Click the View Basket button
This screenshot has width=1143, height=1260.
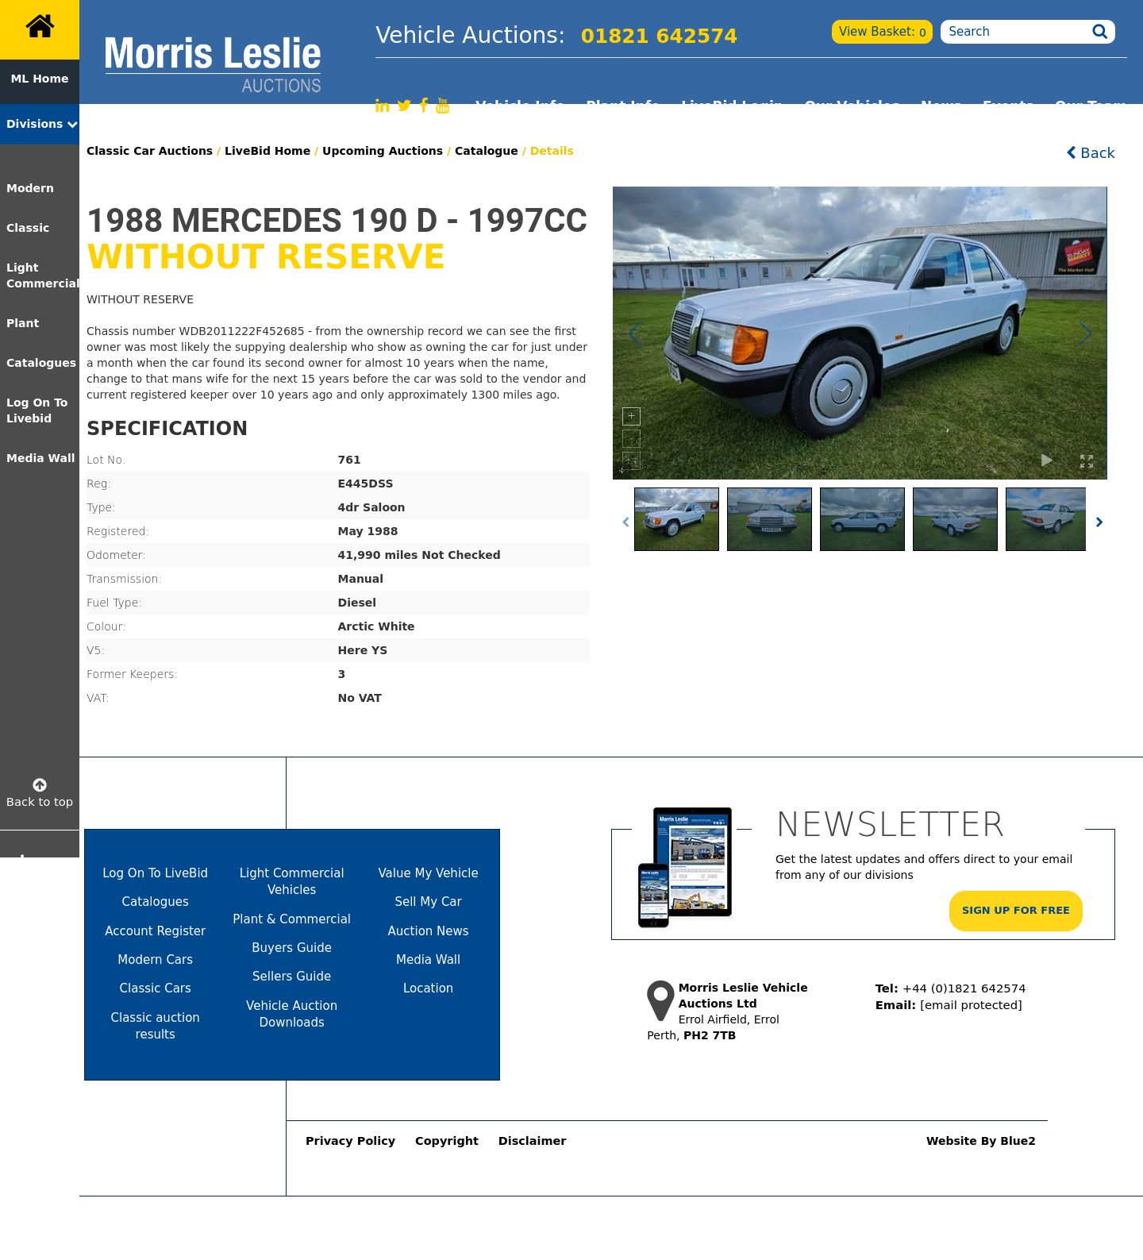[x=882, y=32]
